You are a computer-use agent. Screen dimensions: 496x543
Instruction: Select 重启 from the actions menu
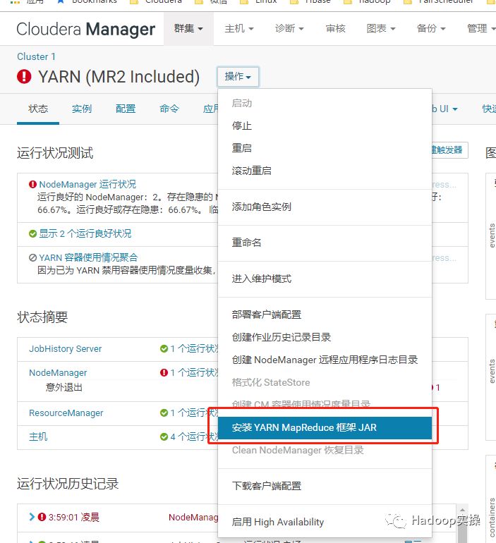(x=325, y=148)
